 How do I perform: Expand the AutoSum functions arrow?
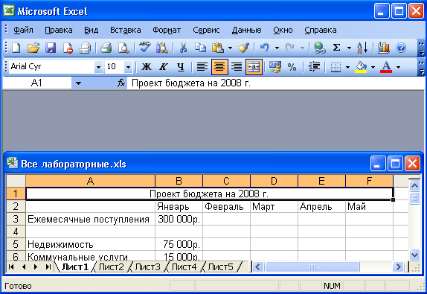tap(349, 48)
